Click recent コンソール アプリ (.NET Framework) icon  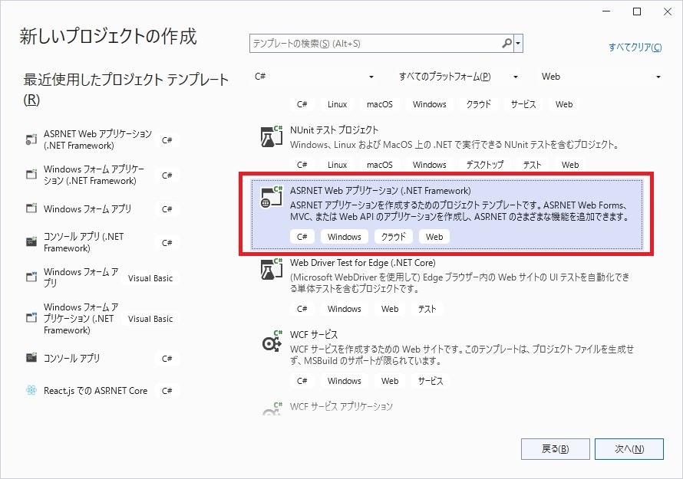pyautogui.click(x=31, y=242)
